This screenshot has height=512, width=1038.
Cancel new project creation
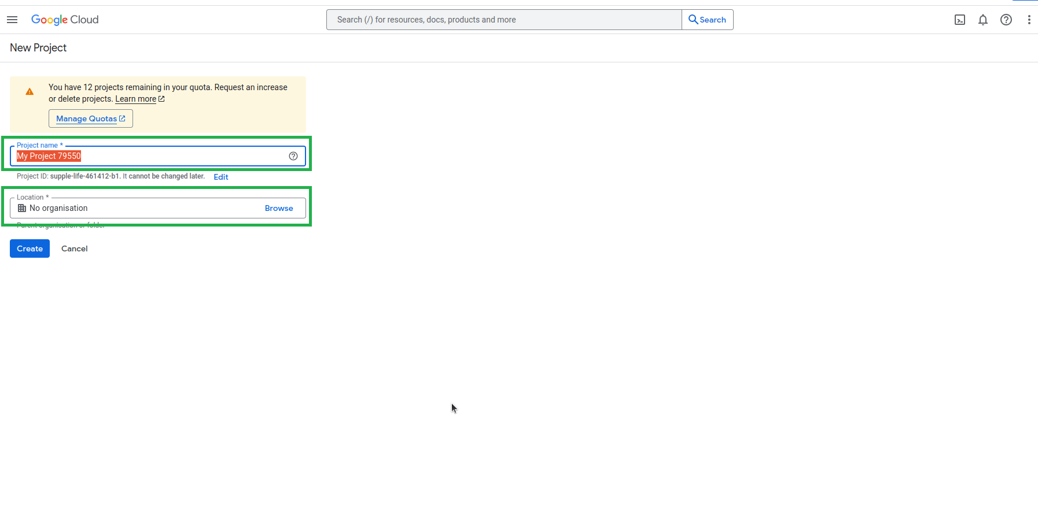point(75,248)
